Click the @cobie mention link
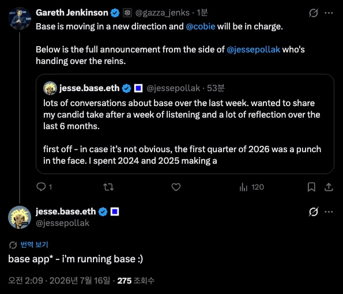Image resolution: width=343 pixels, height=294 pixels. (201, 27)
